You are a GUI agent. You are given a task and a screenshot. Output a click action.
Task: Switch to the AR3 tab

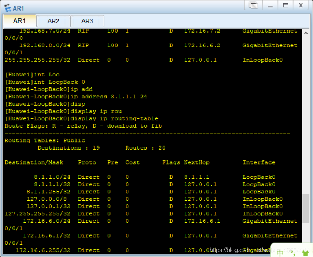click(87, 21)
